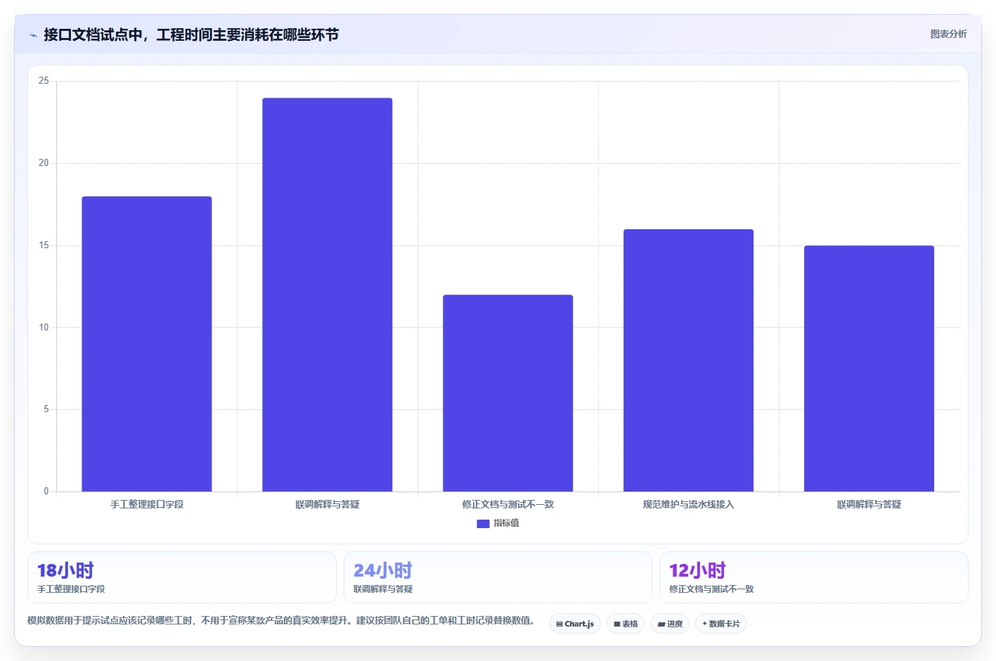Click the 手工整理接口字段 bar in the chart

click(147, 344)
